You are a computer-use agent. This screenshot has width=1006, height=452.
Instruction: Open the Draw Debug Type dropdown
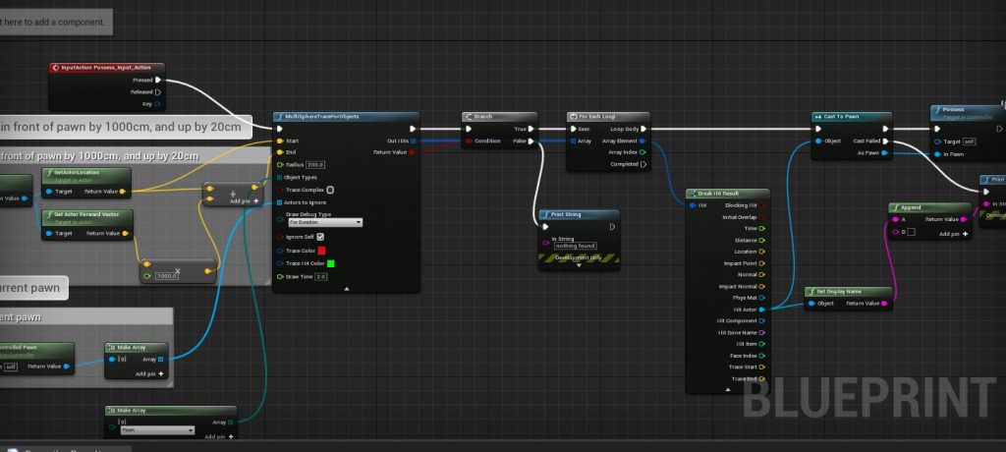(324, 223)
